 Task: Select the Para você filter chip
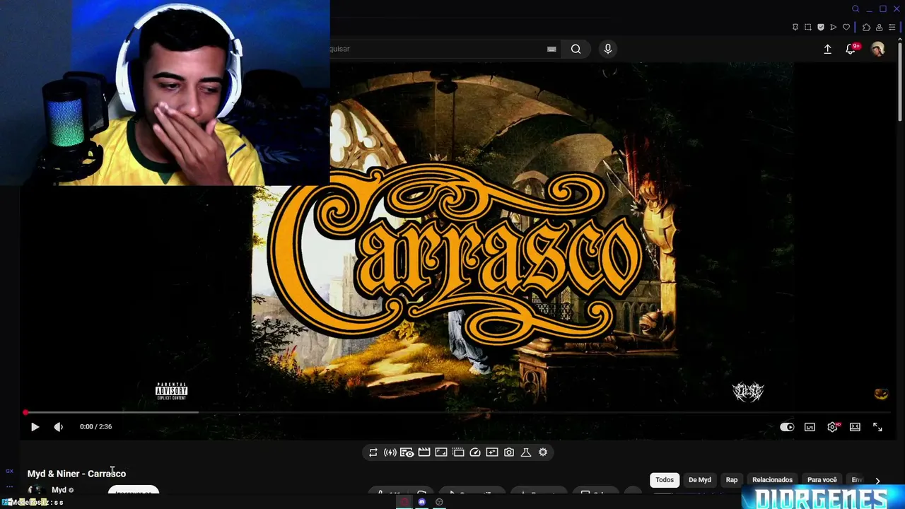point(822,480)
